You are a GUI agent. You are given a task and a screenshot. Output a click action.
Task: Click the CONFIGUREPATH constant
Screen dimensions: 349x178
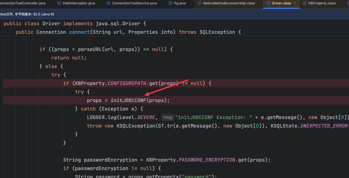[127, 83]
